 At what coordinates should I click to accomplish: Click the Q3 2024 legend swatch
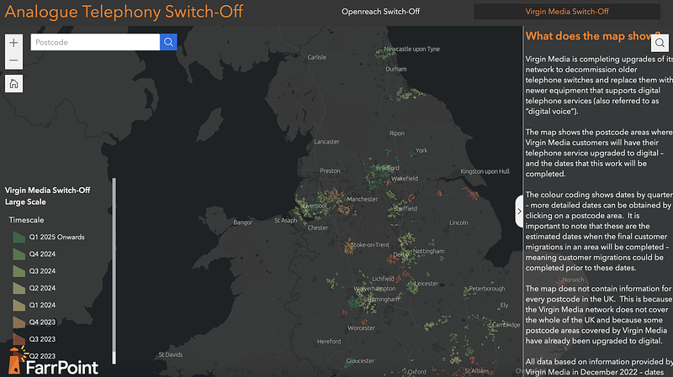coord(19,271)
